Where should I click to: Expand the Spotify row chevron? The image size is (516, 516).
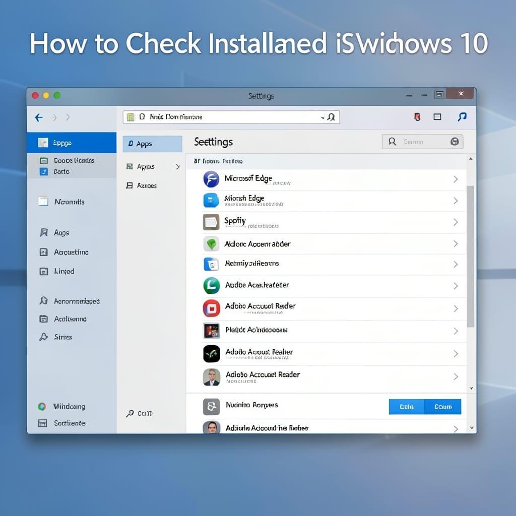(x=456, y=222)
